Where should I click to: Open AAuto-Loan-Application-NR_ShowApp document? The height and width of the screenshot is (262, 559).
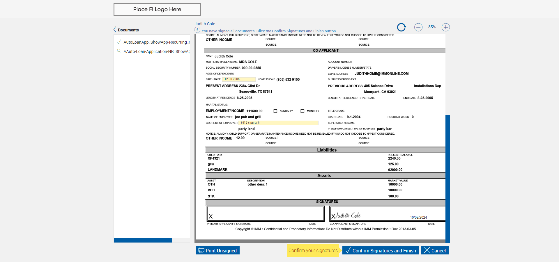pyautogui.click(x=157, y=51)
